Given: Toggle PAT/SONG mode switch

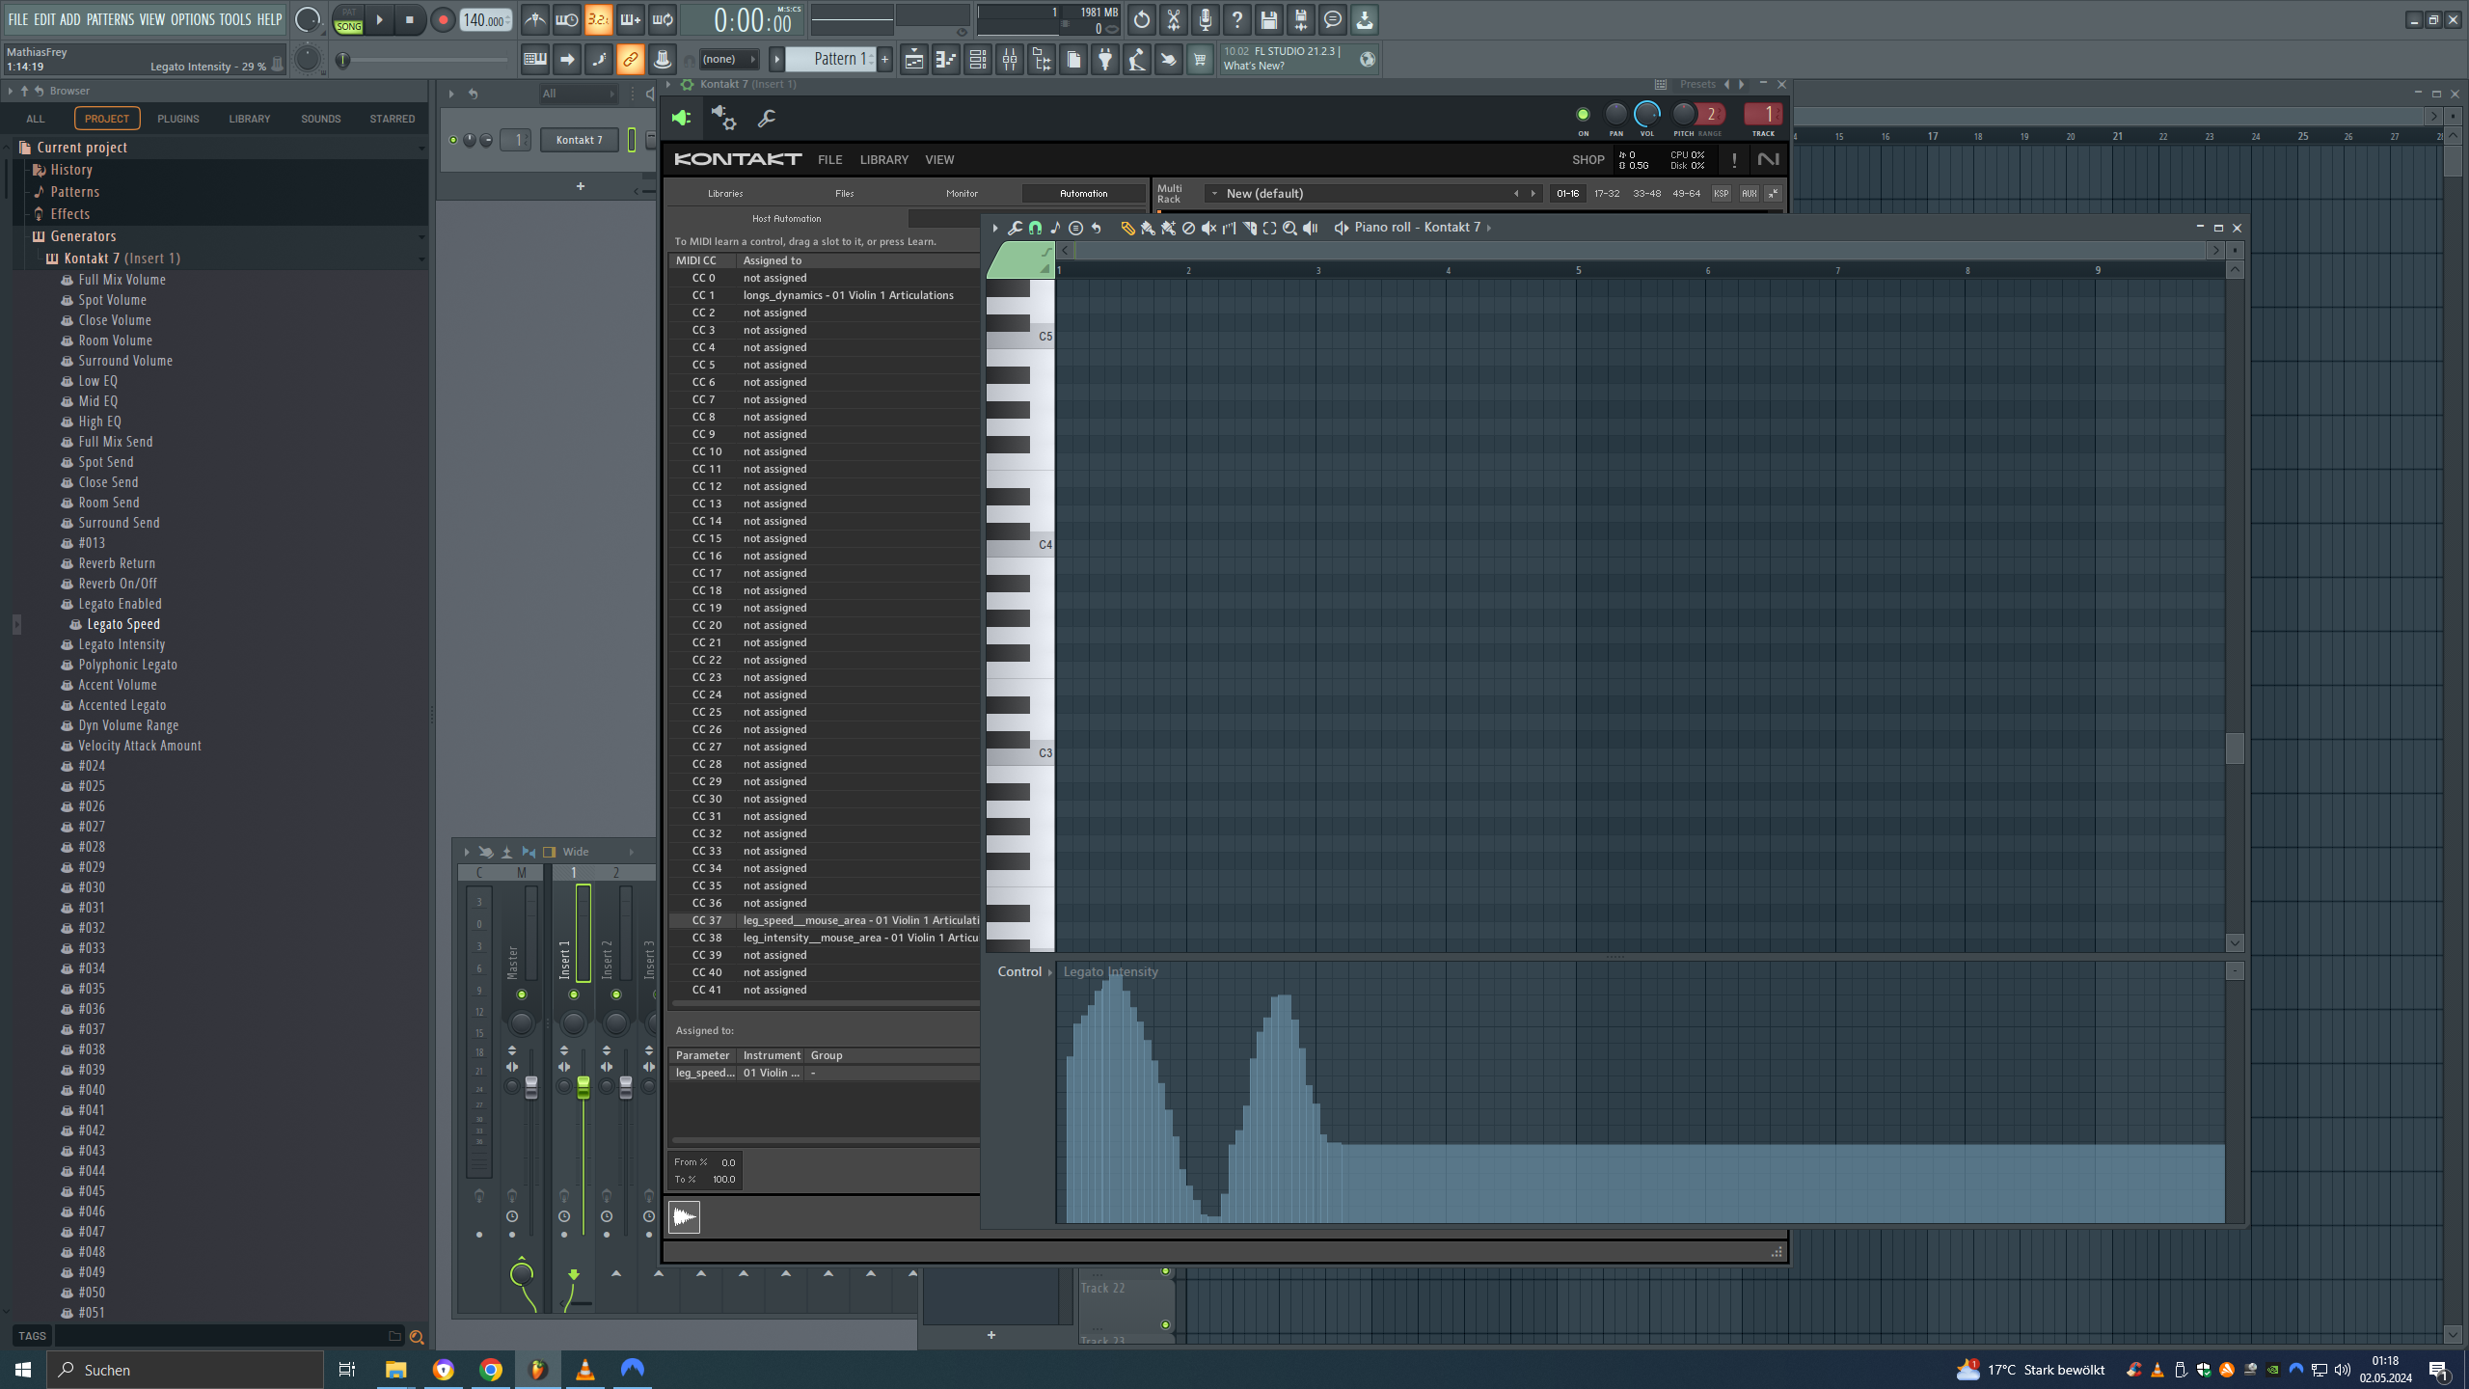Looking at the screenshot, I should pos(348,20).
